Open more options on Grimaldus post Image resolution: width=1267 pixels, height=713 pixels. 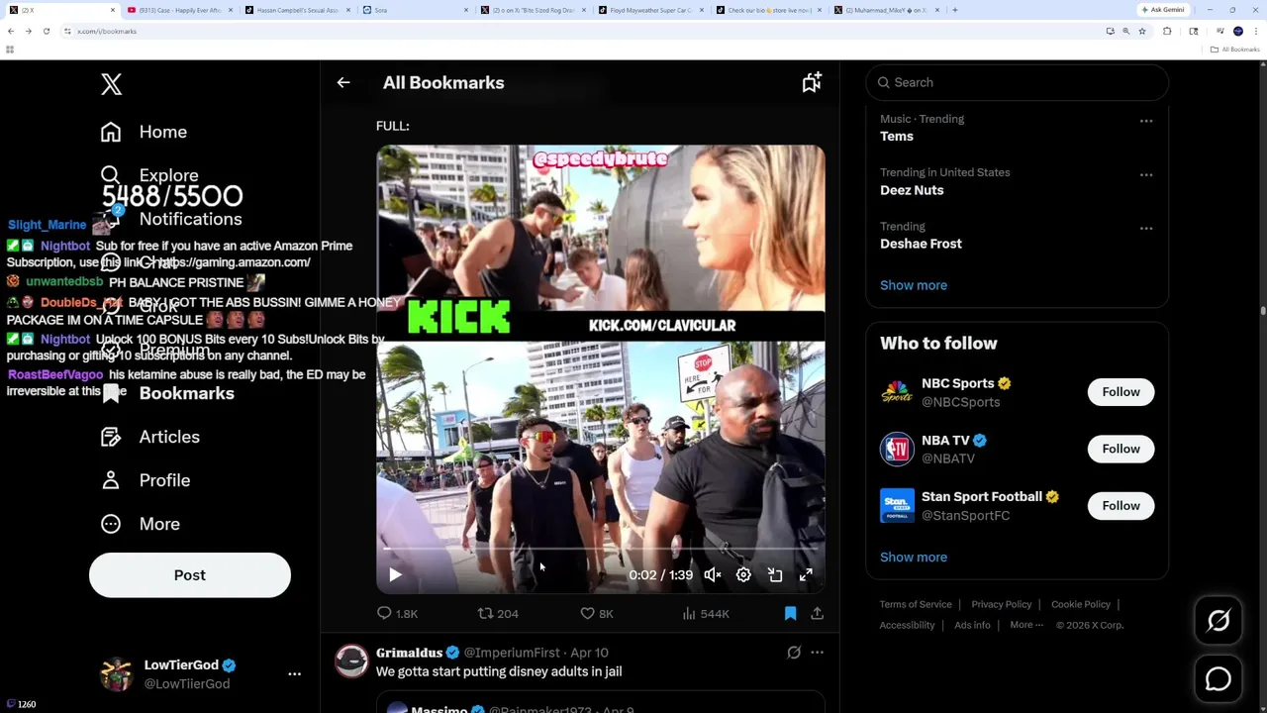(817, 653)
